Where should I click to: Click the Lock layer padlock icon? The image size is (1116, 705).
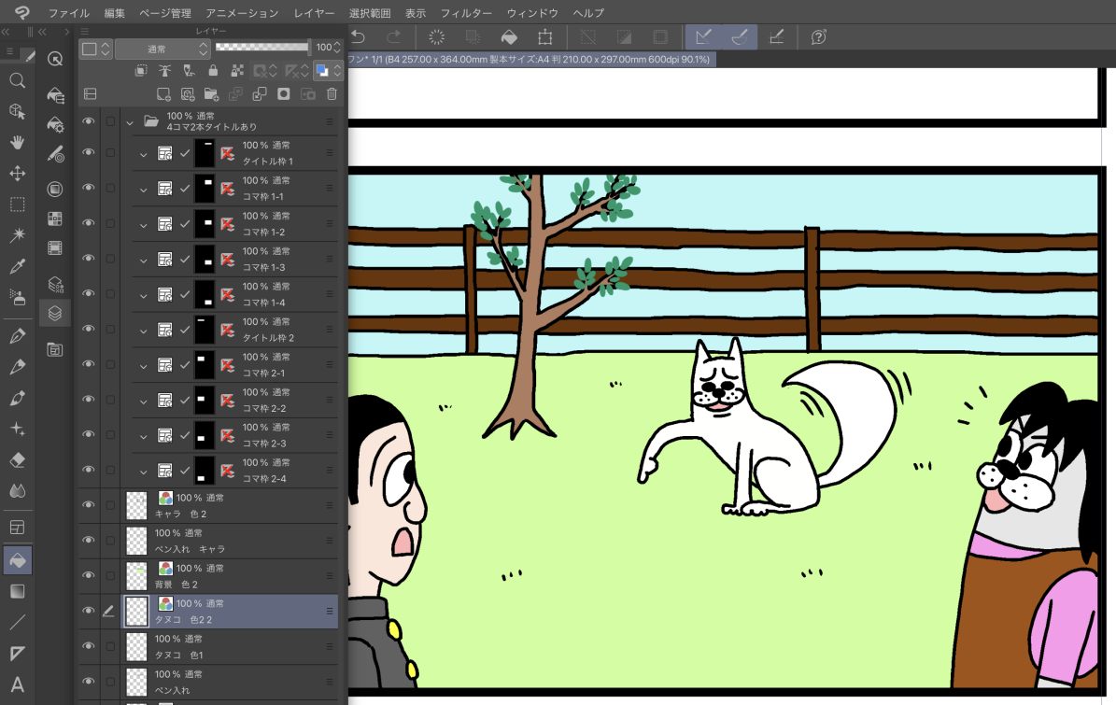point(213,71)
